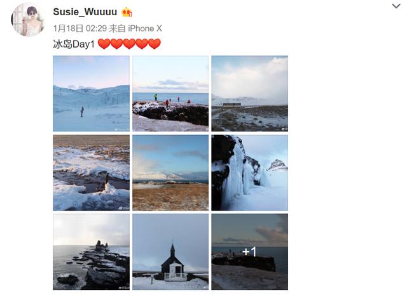
Task: Click the 来自 source label text
Action: pos(117,28)
